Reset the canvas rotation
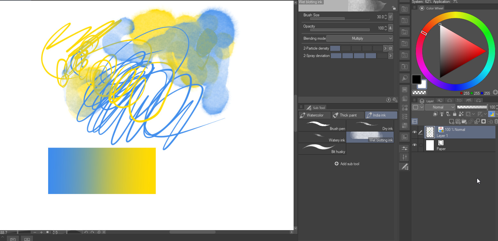 99,232
